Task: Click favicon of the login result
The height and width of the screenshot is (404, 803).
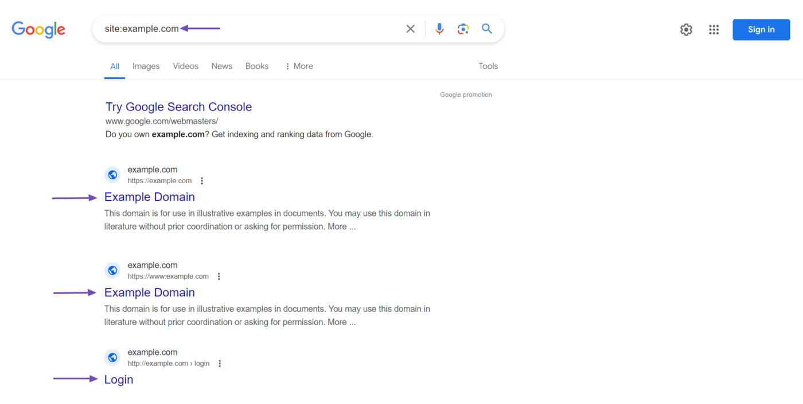Action: 112,357
